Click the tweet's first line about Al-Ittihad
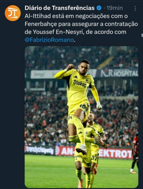This screenshot has height=189, width=143. (76, 16)
